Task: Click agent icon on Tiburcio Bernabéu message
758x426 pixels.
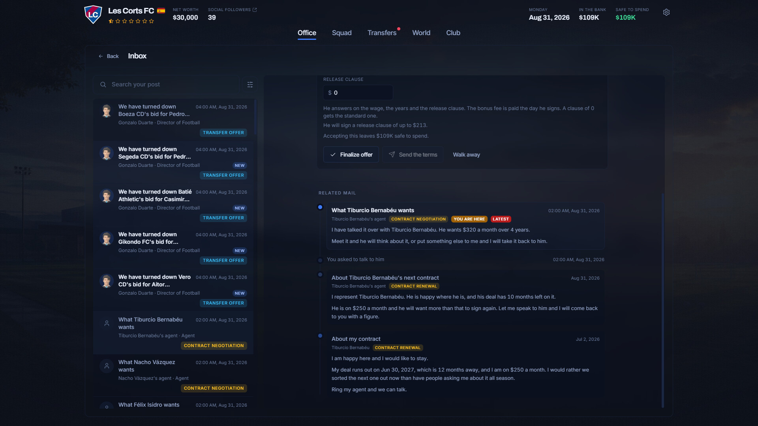Action: pos(106,323)
